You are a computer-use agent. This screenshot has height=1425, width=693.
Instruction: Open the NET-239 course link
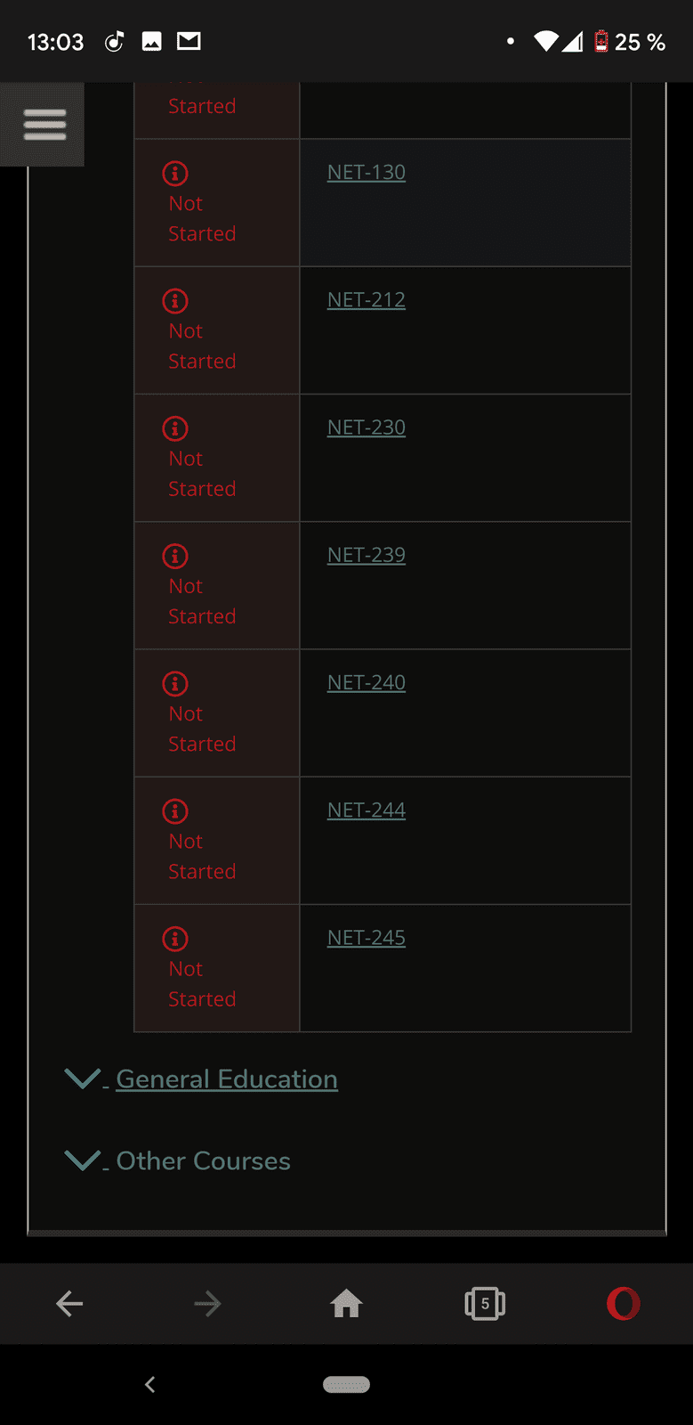click(x=367, y=555)
